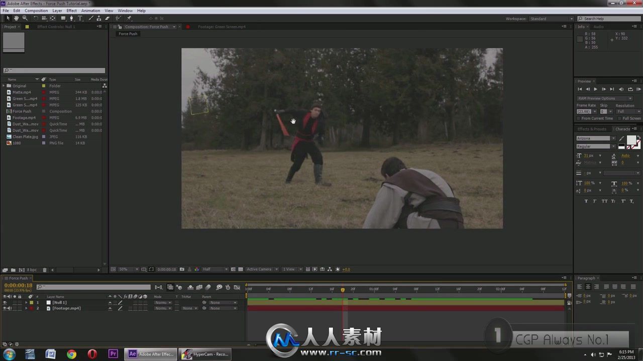Click the eyedropper in Character panel
This screenshot has height=361, width=643.
(x=621, y=138)
